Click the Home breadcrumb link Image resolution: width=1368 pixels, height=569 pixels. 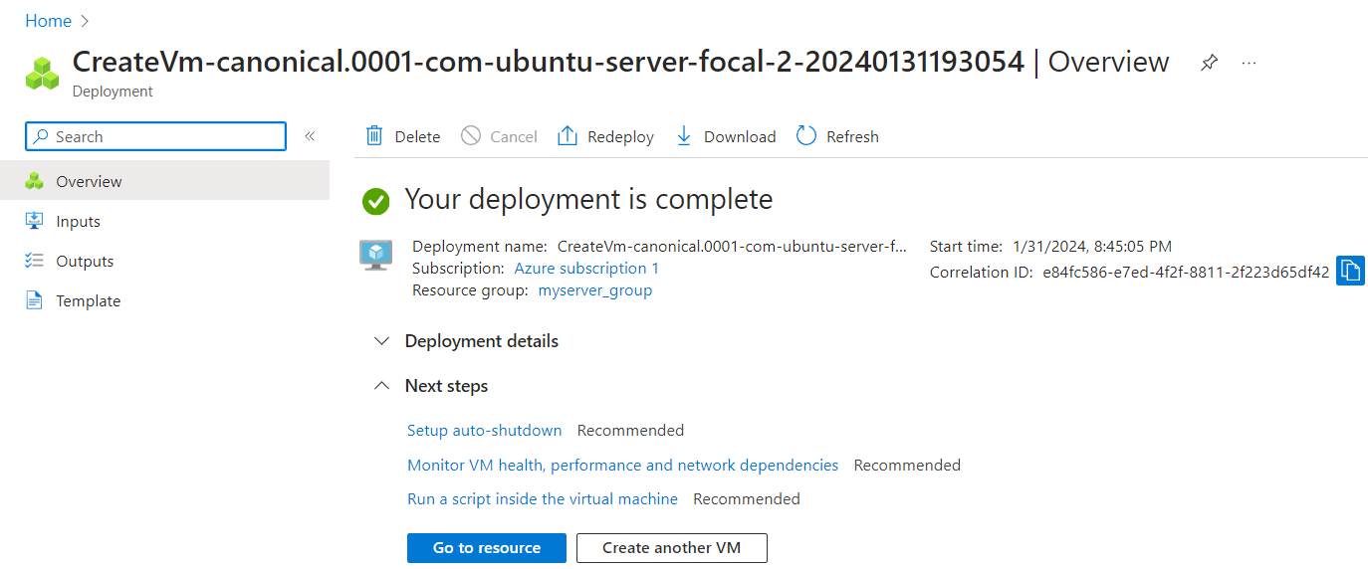(48, 21)
